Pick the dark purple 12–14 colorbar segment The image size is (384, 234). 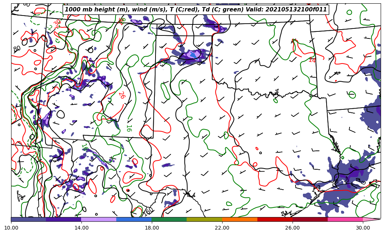[x=63, y=219]
